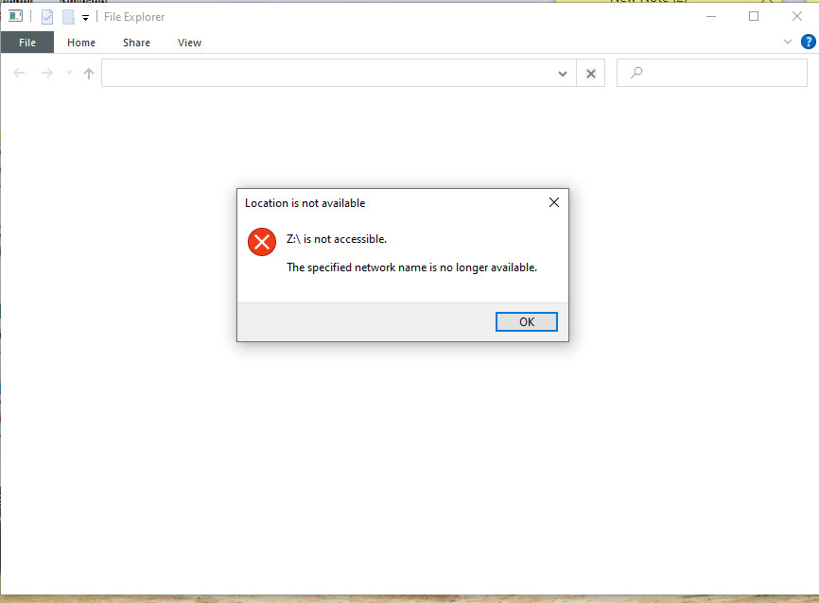Click the New Folder quick access icon
Image resolution: width=819 pixels, height=603 pixels.
(x=68, y=16)
